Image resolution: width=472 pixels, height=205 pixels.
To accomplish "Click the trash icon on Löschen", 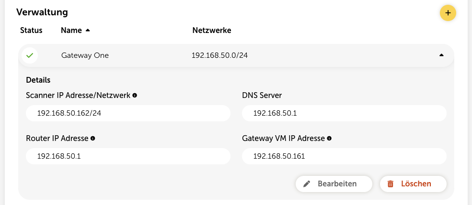I will (391, 183).
